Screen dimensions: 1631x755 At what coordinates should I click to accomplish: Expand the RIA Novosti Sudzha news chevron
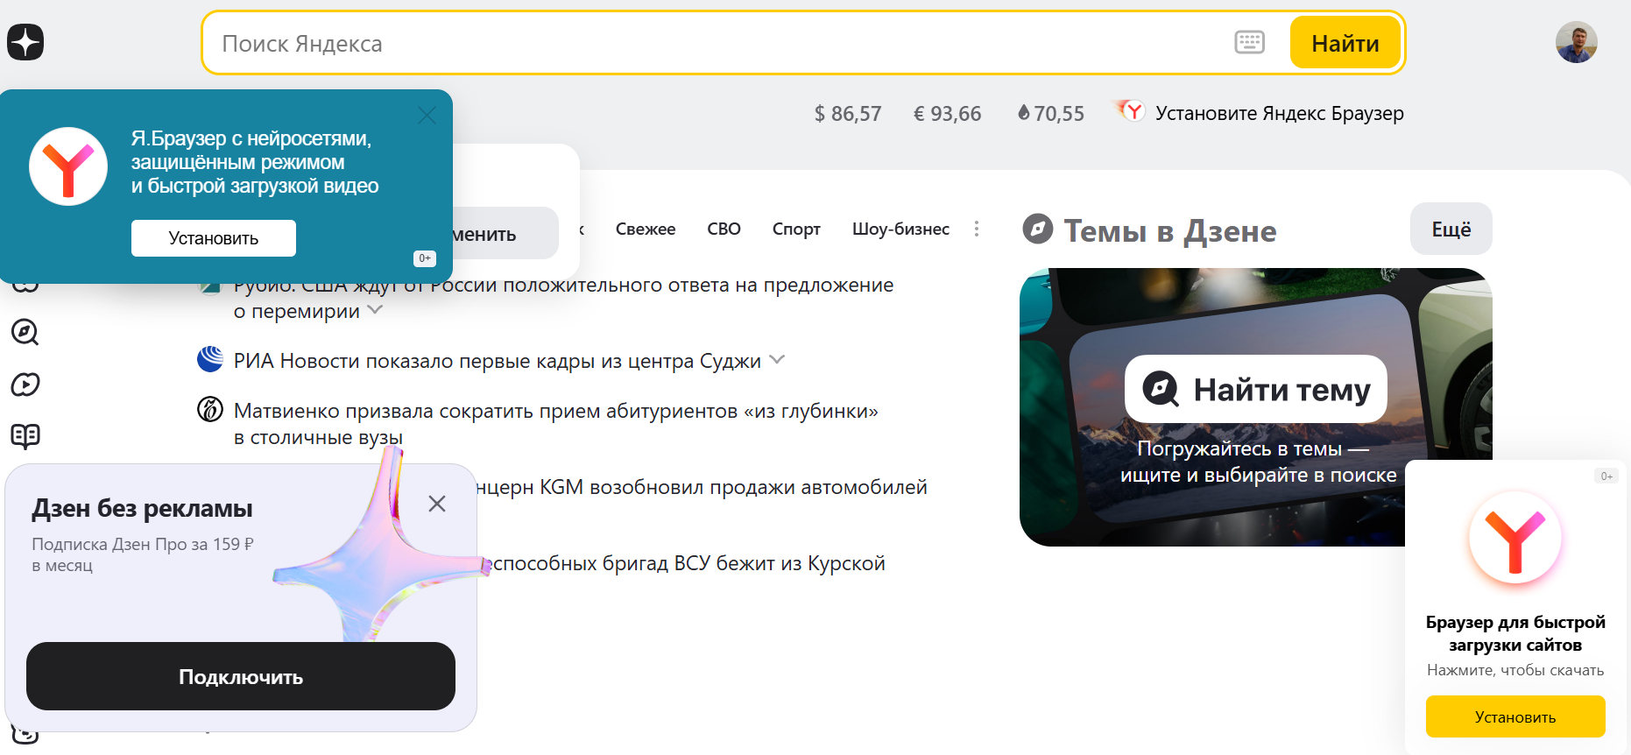(777, 360)
